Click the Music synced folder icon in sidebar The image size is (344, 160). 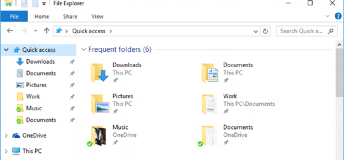click(x=19, y=109)
